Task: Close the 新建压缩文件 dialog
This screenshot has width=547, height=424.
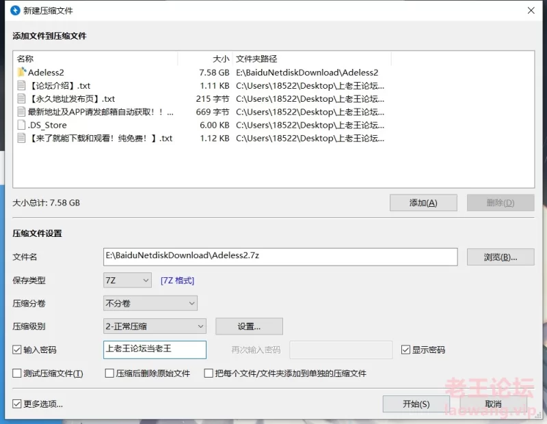Action: (x=531, y=10)
